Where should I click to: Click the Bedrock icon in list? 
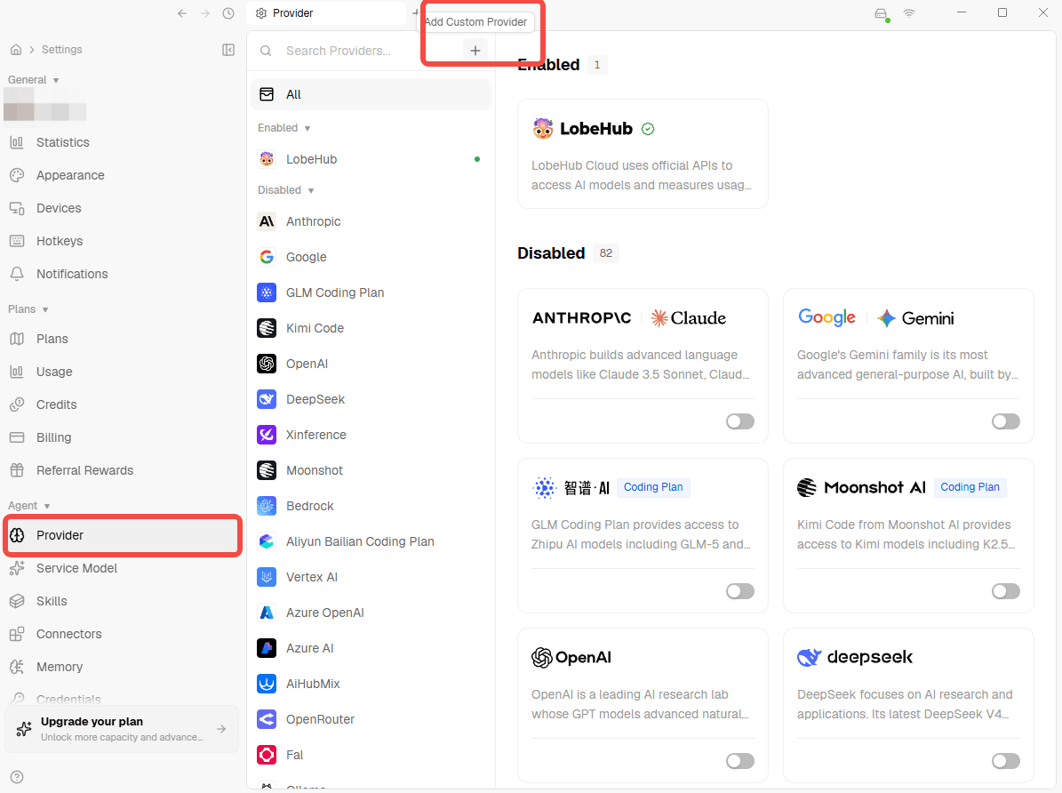267,506
